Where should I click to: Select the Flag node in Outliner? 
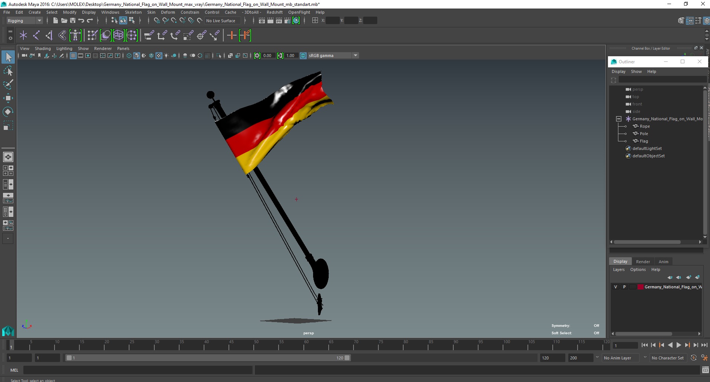pyautogui.click(x=644, y=141)
